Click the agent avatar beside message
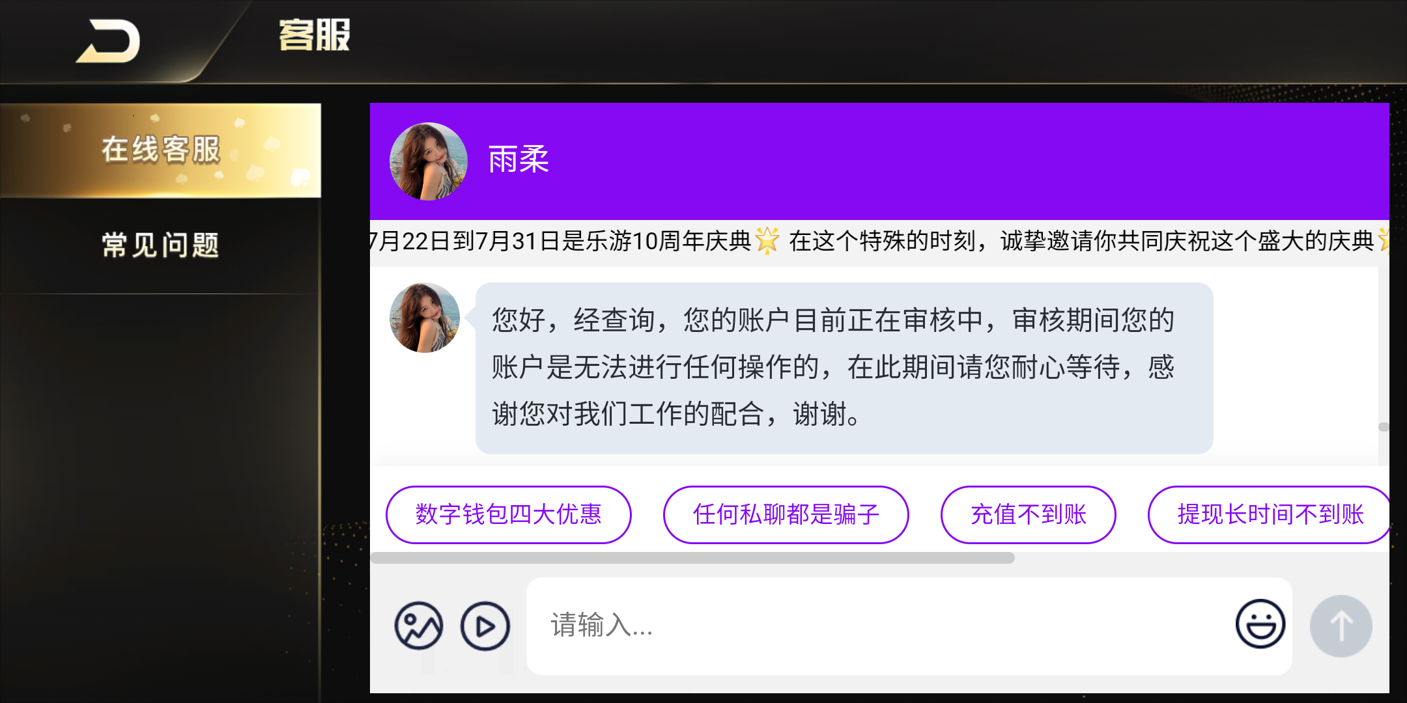Image resolution: width=1407 pixels, height=703 pixels. point(425,318)
